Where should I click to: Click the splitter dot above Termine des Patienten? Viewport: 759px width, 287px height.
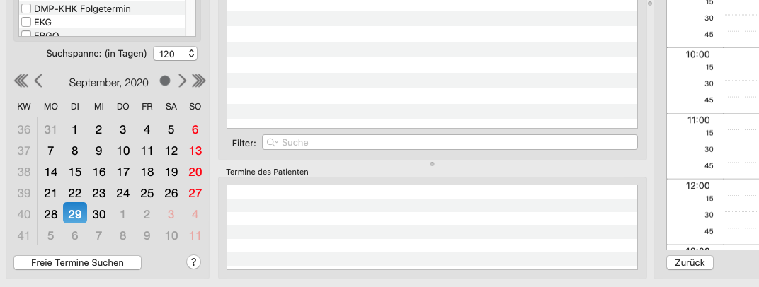click(x=433, y=164)
